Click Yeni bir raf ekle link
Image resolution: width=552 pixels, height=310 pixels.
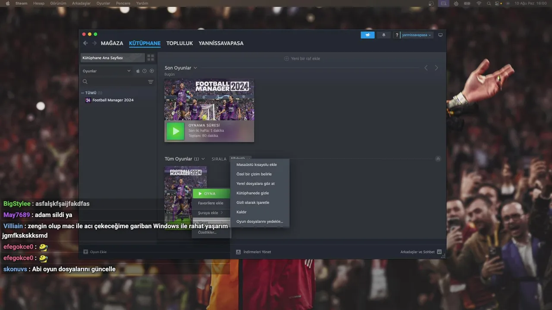click(305, 59)
